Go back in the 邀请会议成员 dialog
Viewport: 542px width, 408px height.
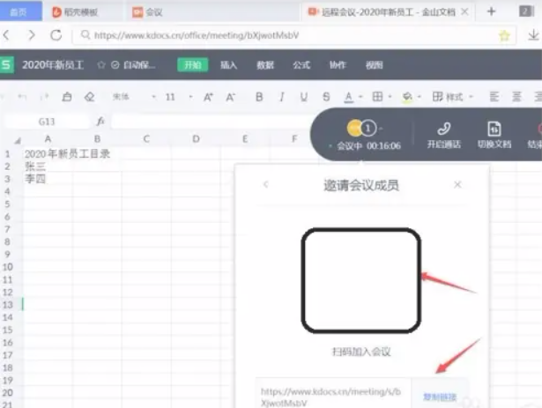click(x=265, y=184)
